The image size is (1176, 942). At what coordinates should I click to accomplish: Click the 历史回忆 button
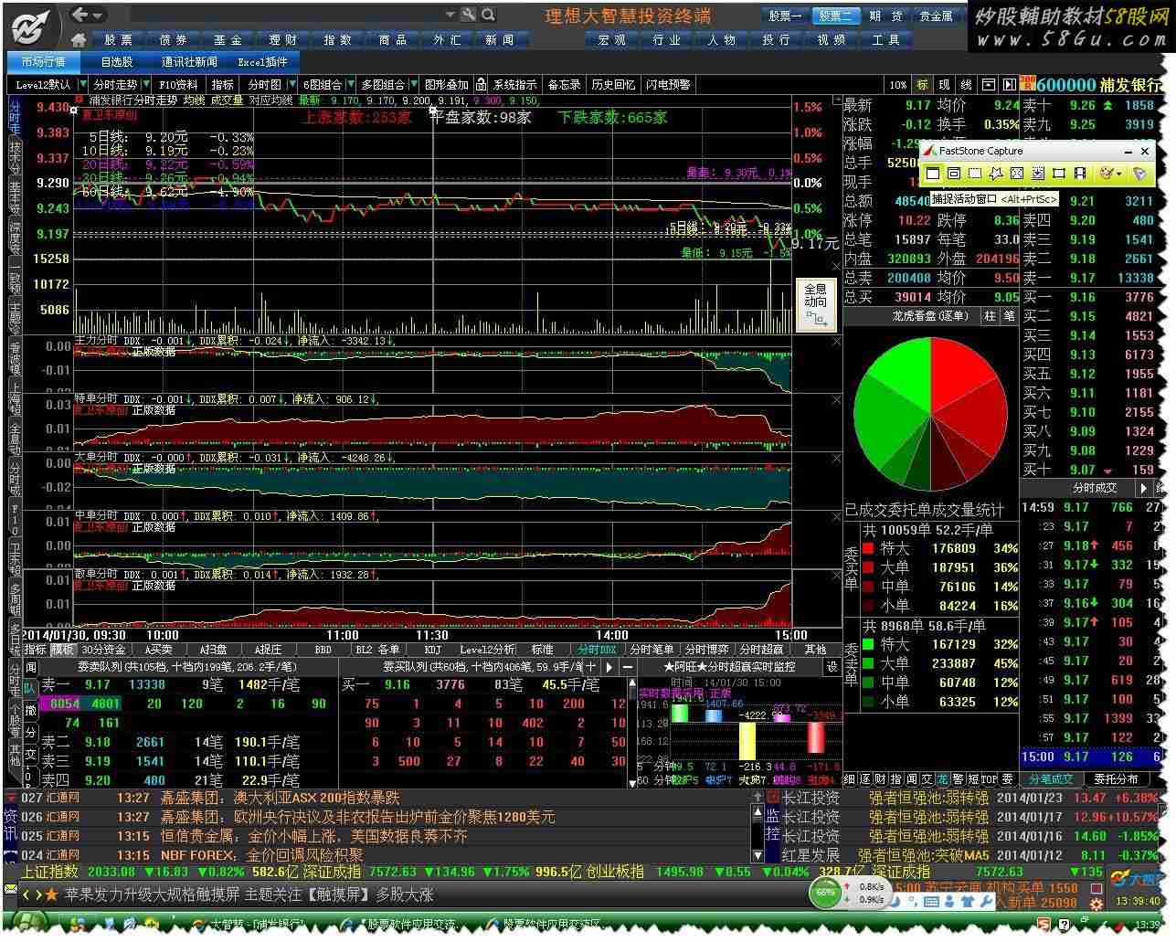[x=613, y=84]
